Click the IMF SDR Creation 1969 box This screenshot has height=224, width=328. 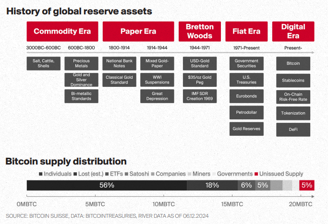coord(199,96)
